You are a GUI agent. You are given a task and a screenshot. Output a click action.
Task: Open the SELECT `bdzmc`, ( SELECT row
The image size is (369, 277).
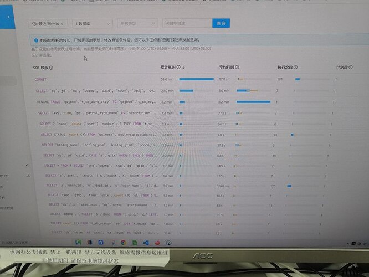pos(104,214)
